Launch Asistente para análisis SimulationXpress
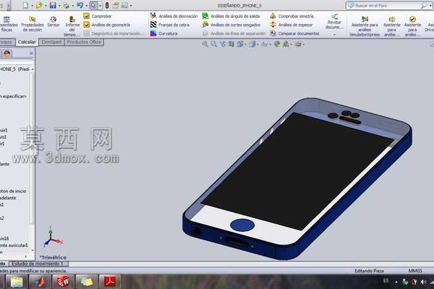The width and height of the screenshot is (434, 289). coord(364,26)
